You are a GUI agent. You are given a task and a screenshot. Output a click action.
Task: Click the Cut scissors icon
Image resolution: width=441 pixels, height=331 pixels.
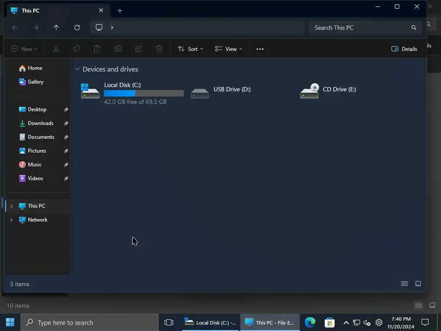[56, 49]
